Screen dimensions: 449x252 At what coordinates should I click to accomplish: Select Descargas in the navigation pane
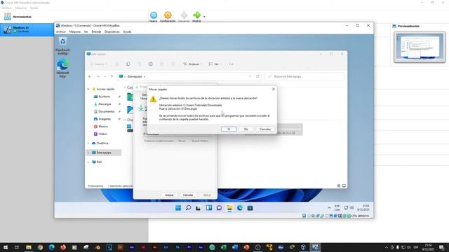pyautogui.click(x=105, y=104)
